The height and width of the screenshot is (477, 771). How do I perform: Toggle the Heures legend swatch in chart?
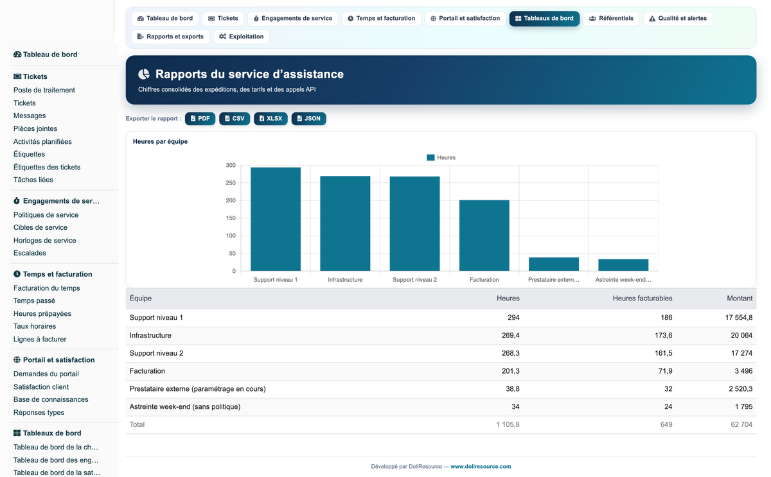[x=430, y=157]
